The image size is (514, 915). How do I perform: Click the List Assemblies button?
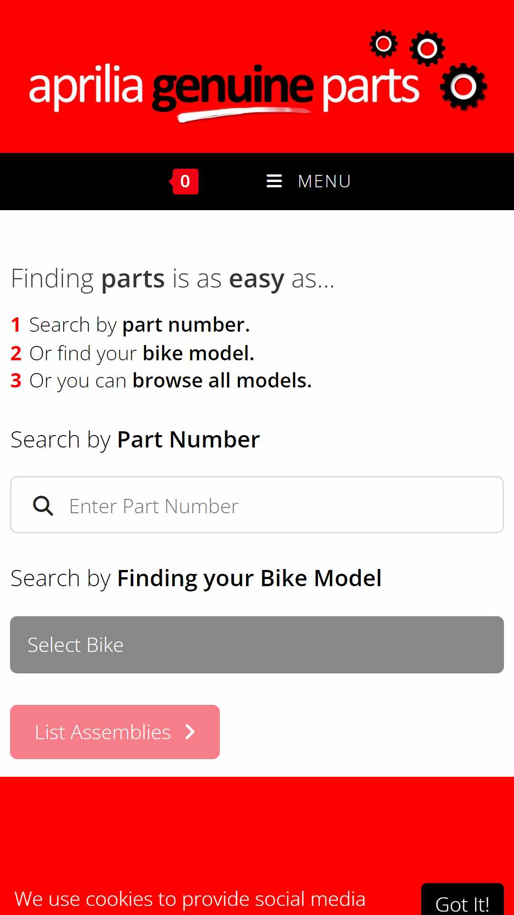(x=115, y=732)
